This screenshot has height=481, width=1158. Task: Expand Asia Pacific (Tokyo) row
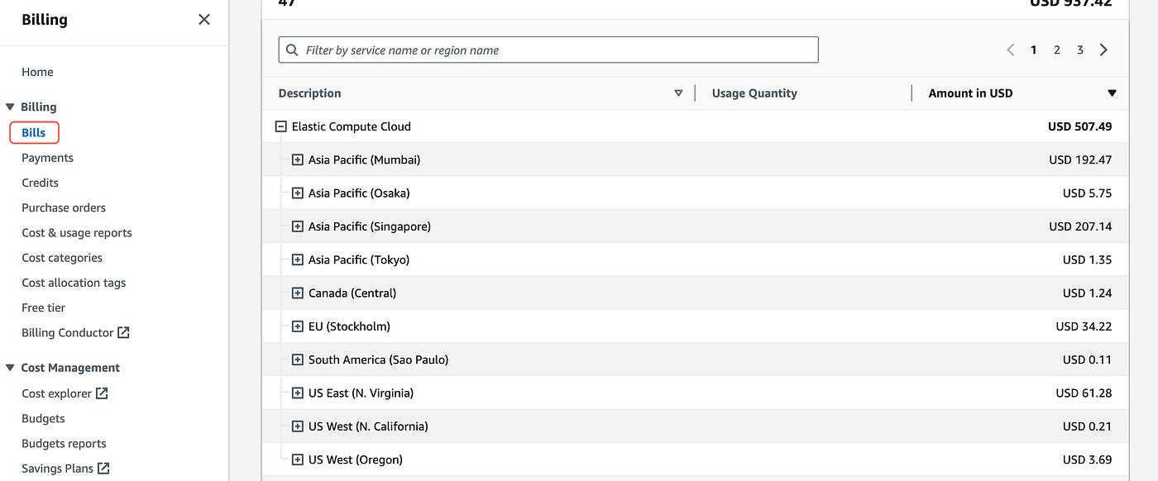coord(298,260)
